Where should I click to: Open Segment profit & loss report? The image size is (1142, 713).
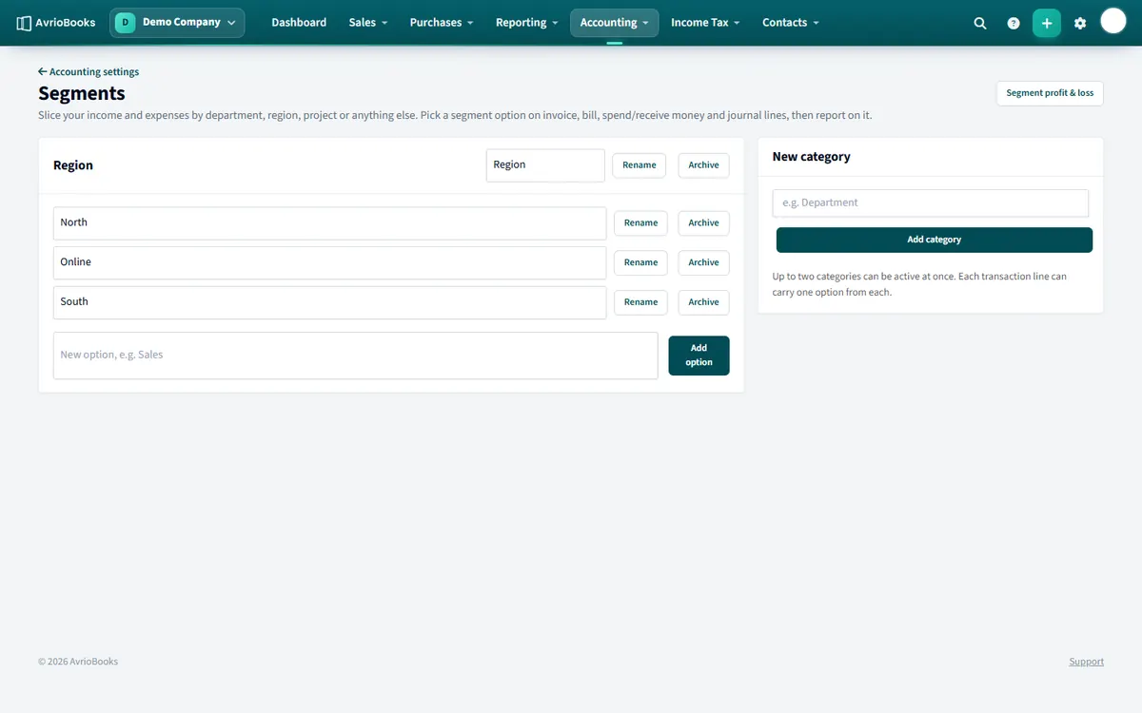[x=1050, y=93]
